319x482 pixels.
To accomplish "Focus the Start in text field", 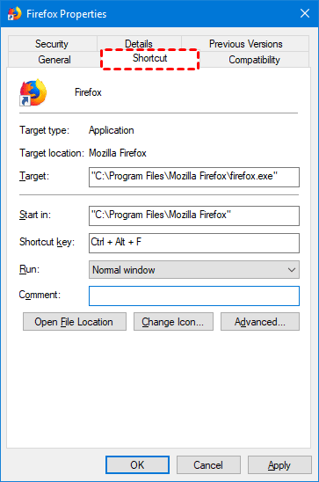I will pyautogui.click(x=194, y=215).
